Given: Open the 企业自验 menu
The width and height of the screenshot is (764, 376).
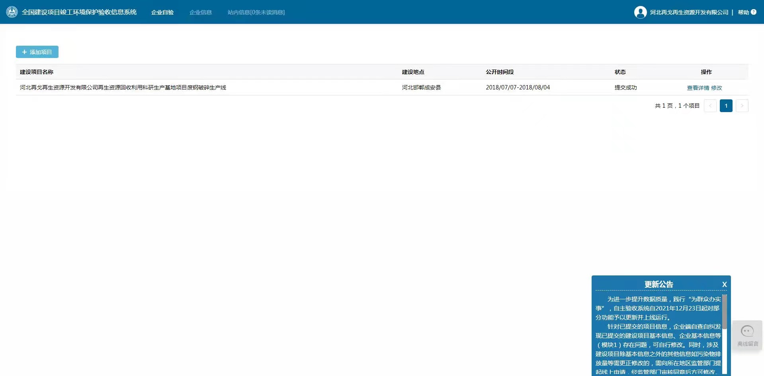Looking at the screenshot, I should tap(162, 12).
